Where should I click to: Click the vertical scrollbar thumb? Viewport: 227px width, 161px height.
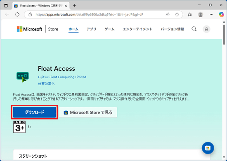[x=224, y=35]
